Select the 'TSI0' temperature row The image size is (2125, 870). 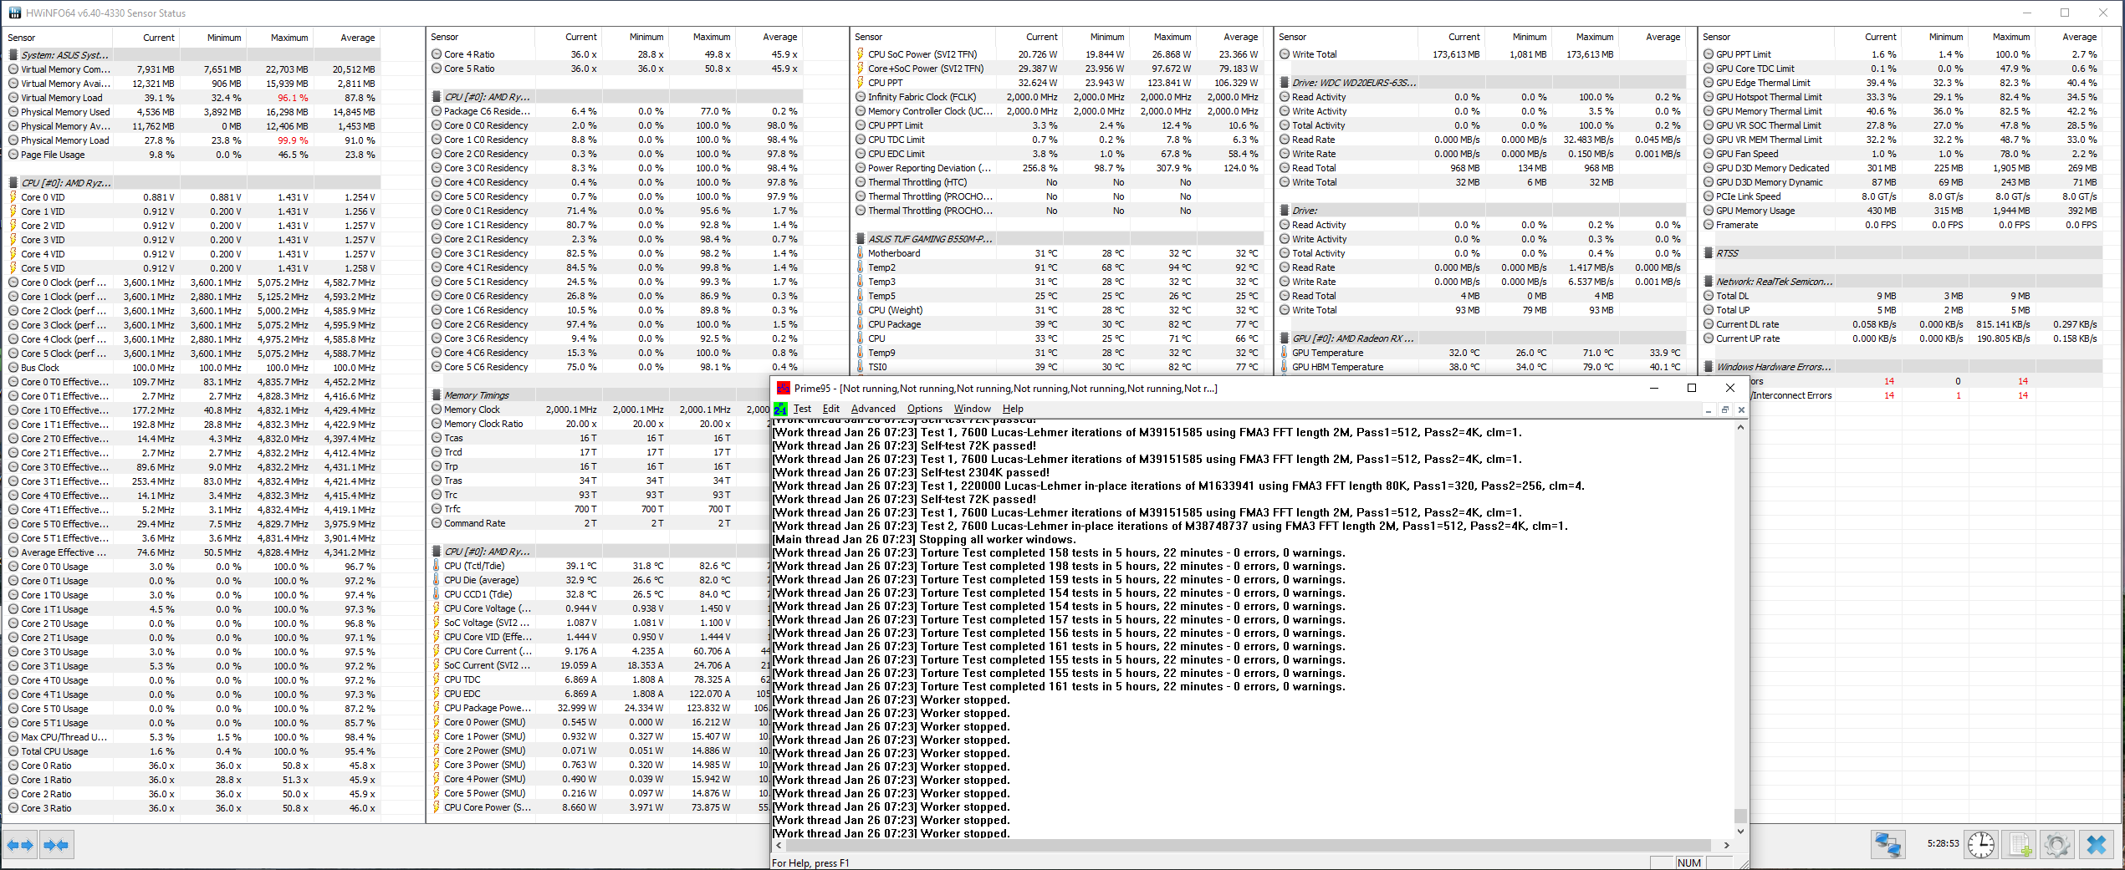point(1059,367)
